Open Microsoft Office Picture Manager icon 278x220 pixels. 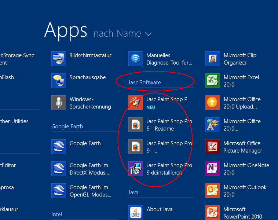click(213, 147)
